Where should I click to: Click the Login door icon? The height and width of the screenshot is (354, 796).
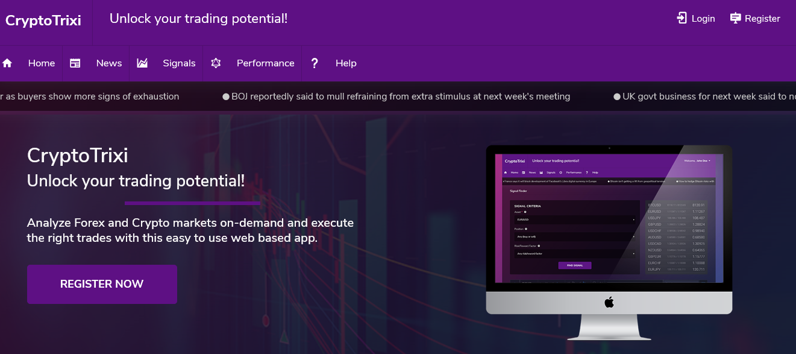(x=682, y=18)
